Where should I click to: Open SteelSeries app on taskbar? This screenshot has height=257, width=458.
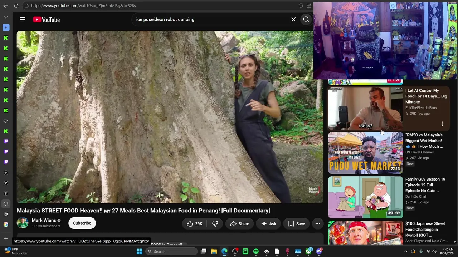click(267, 252)
